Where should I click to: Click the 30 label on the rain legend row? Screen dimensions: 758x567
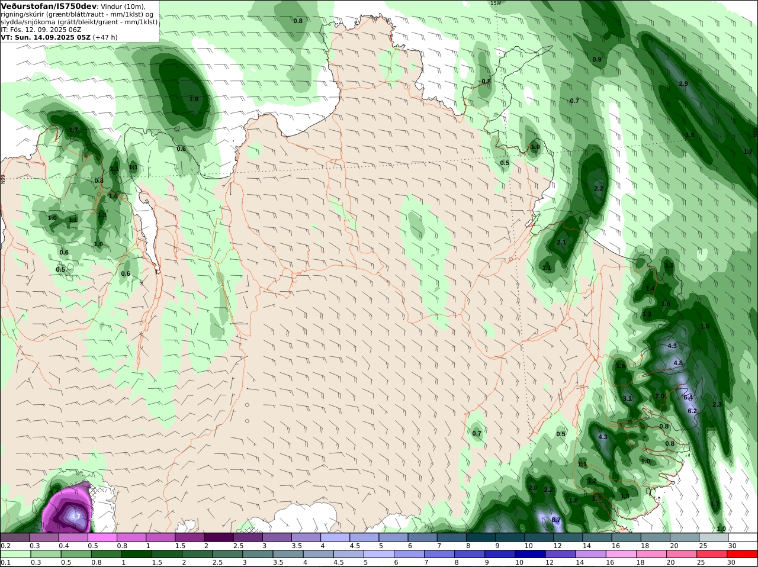tap(732, 562)
